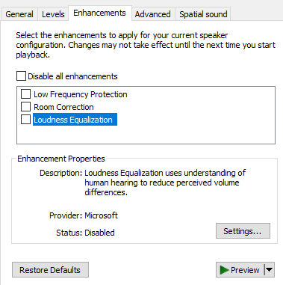Open the dropdown arrow beside Preview

click(x=270, y=269)
